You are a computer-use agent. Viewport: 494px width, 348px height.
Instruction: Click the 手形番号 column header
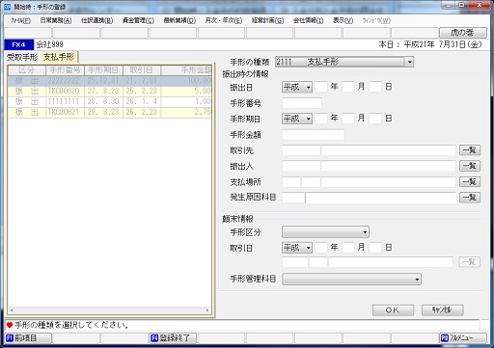[x=65, y=70]
